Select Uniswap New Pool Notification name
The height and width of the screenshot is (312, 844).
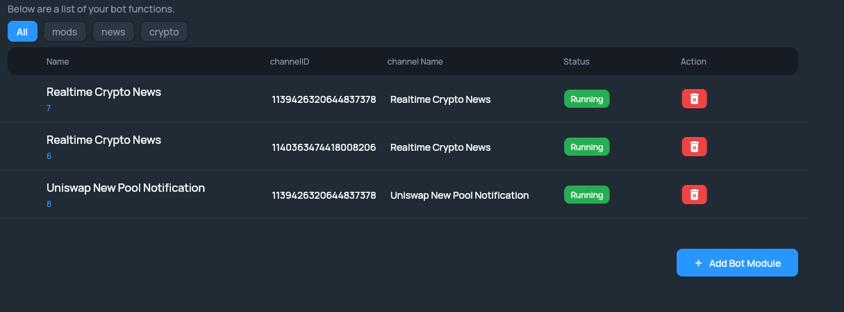point(126,188)
